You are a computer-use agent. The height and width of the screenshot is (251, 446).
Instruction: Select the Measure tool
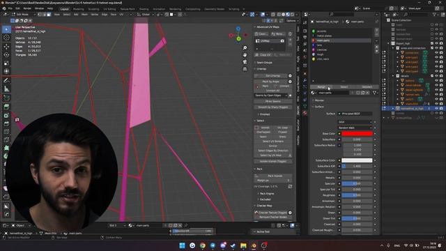[x=6, y=89]
